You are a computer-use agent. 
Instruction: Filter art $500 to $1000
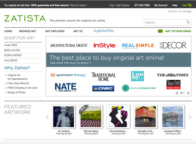click(x=12, y=50)
